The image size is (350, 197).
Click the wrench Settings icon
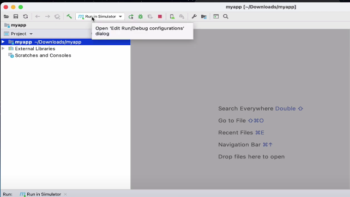(194, 16)
